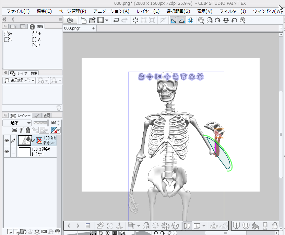This screenshot has height=235, width=285.
Task: Toggle Snap to Grid
Action: (190, 20)
